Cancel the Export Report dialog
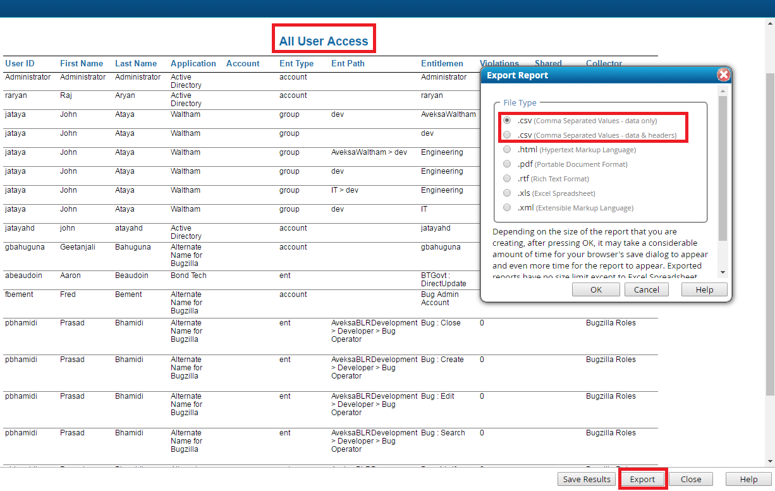 pos(646,289)
